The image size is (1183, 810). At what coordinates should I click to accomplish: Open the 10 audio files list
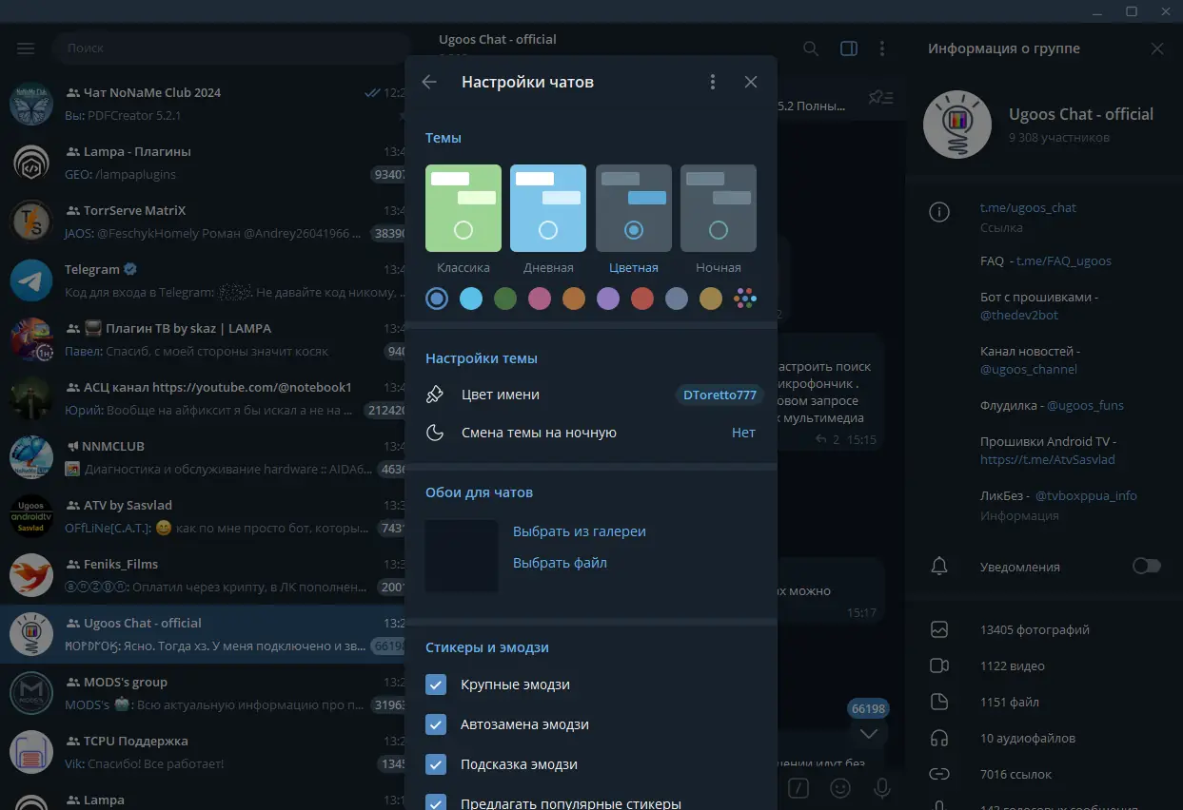coord(1044,738)
